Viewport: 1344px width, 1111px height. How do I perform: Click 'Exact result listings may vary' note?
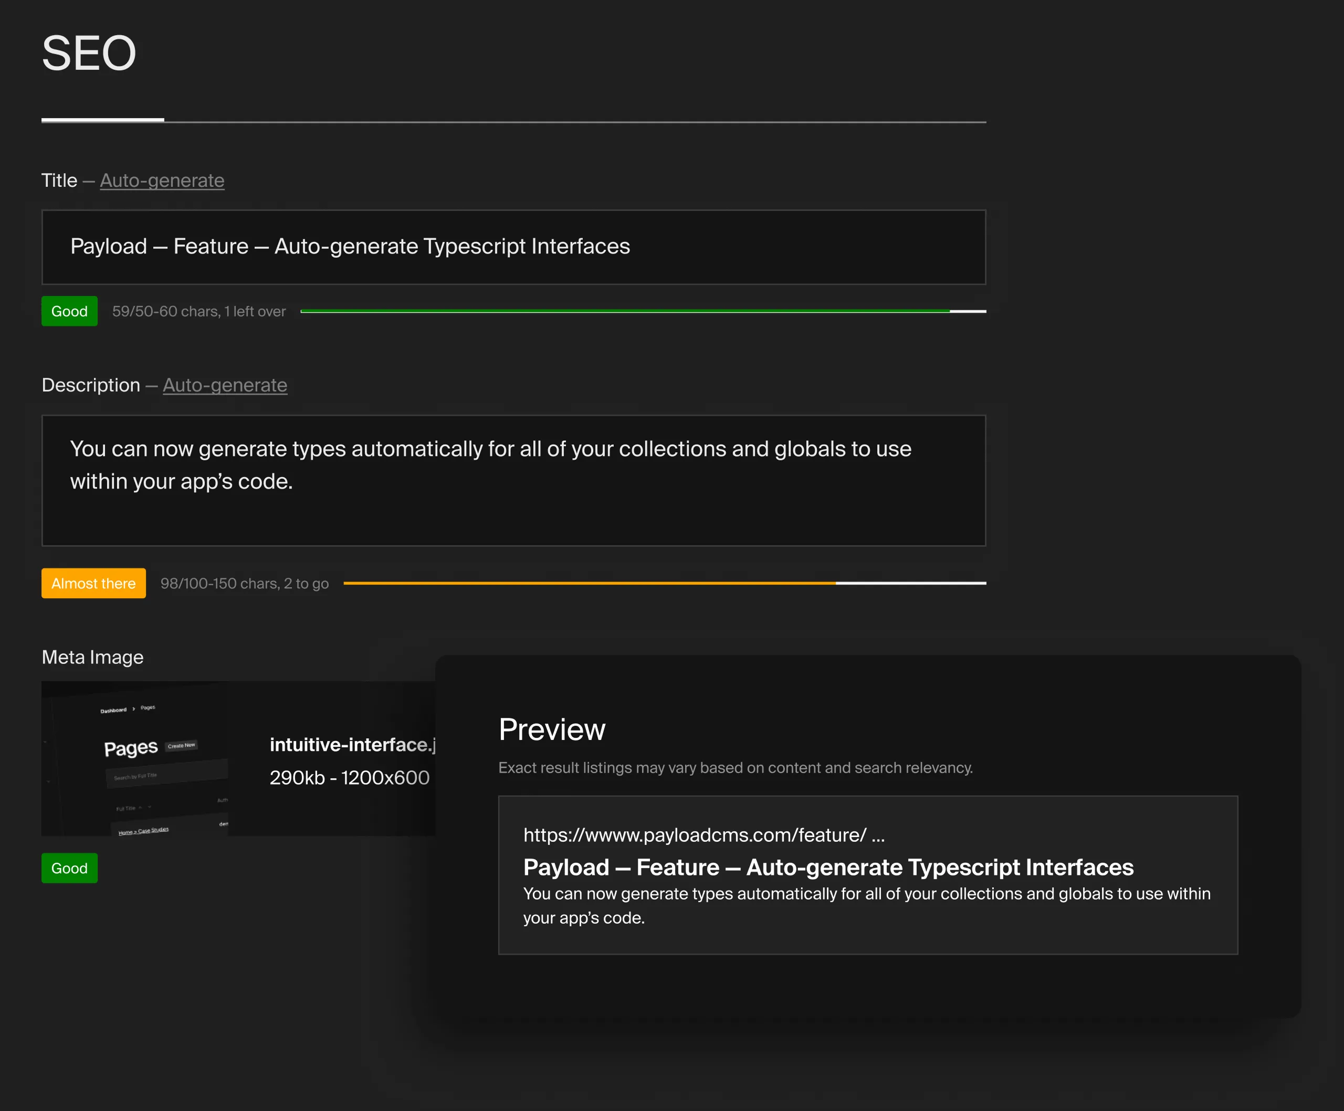pyautogui.click(x=736, y=768)
